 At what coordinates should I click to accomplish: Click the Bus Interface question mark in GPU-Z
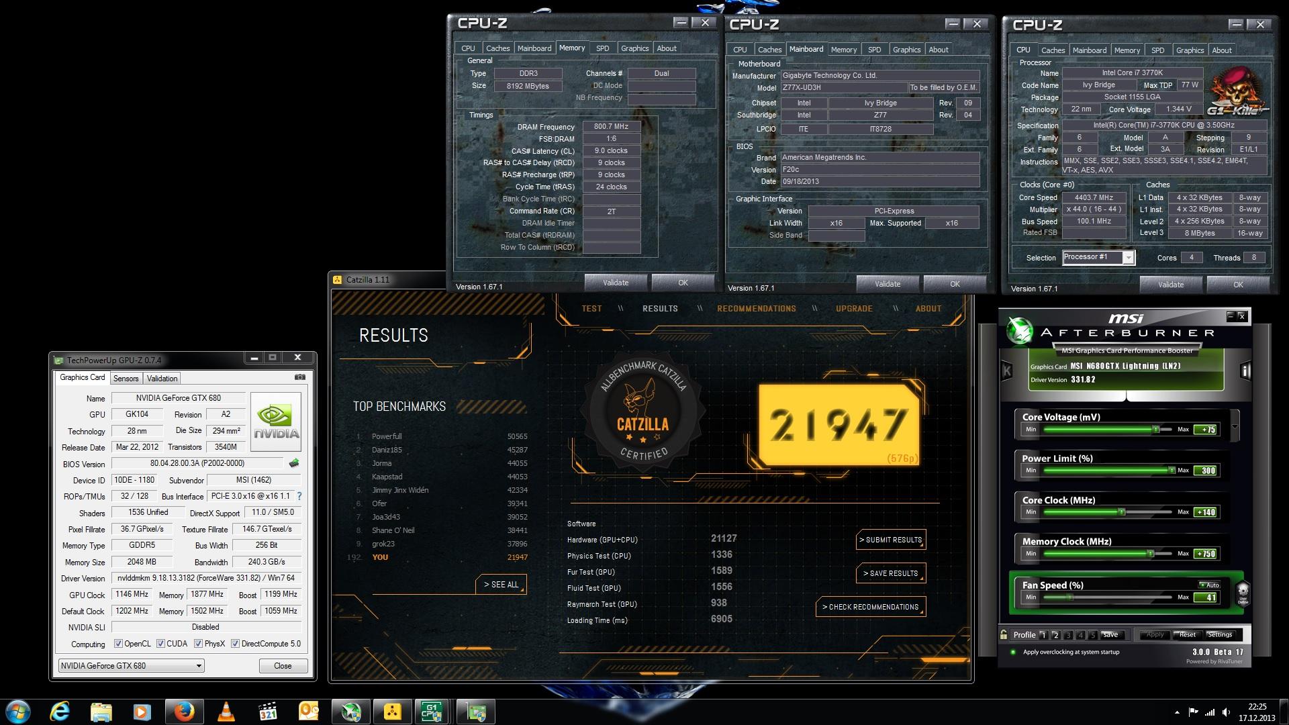pos(299,496)
